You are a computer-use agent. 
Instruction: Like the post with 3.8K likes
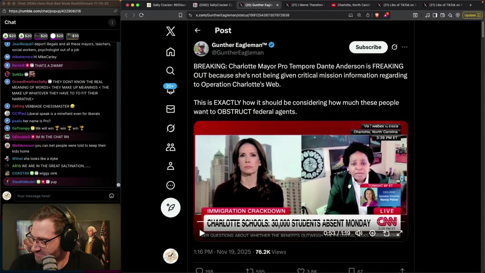(300, 271)
